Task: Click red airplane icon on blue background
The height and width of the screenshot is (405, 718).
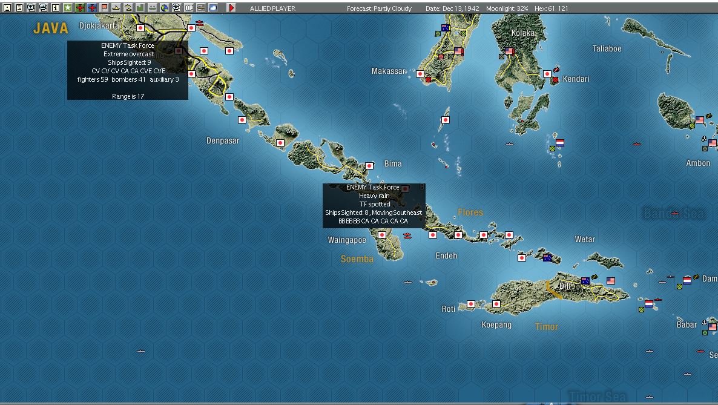Action: 92,8
